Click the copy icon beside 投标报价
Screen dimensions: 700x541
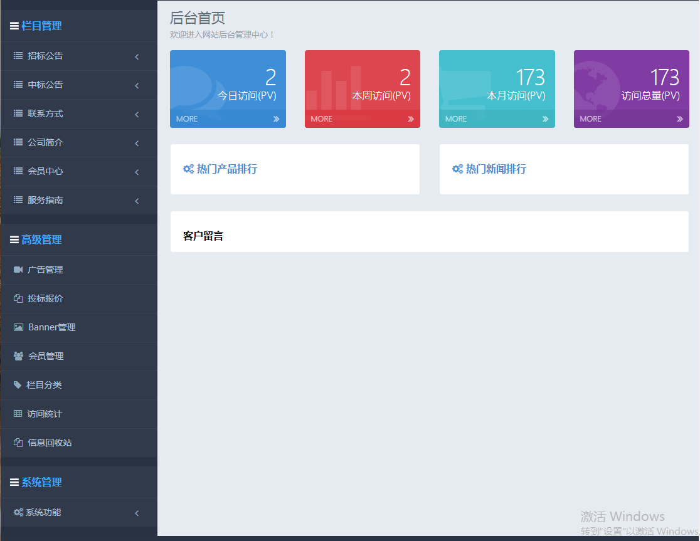[x=18, y=298]
